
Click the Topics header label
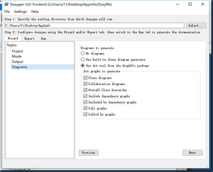(12, 45)
